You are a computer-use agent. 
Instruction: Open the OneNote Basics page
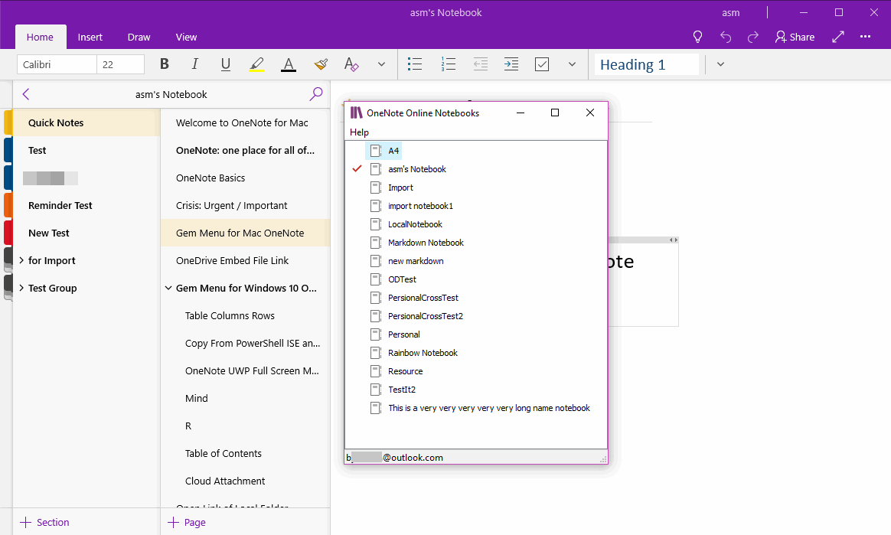pyautogui.click(x=246, y=178)
